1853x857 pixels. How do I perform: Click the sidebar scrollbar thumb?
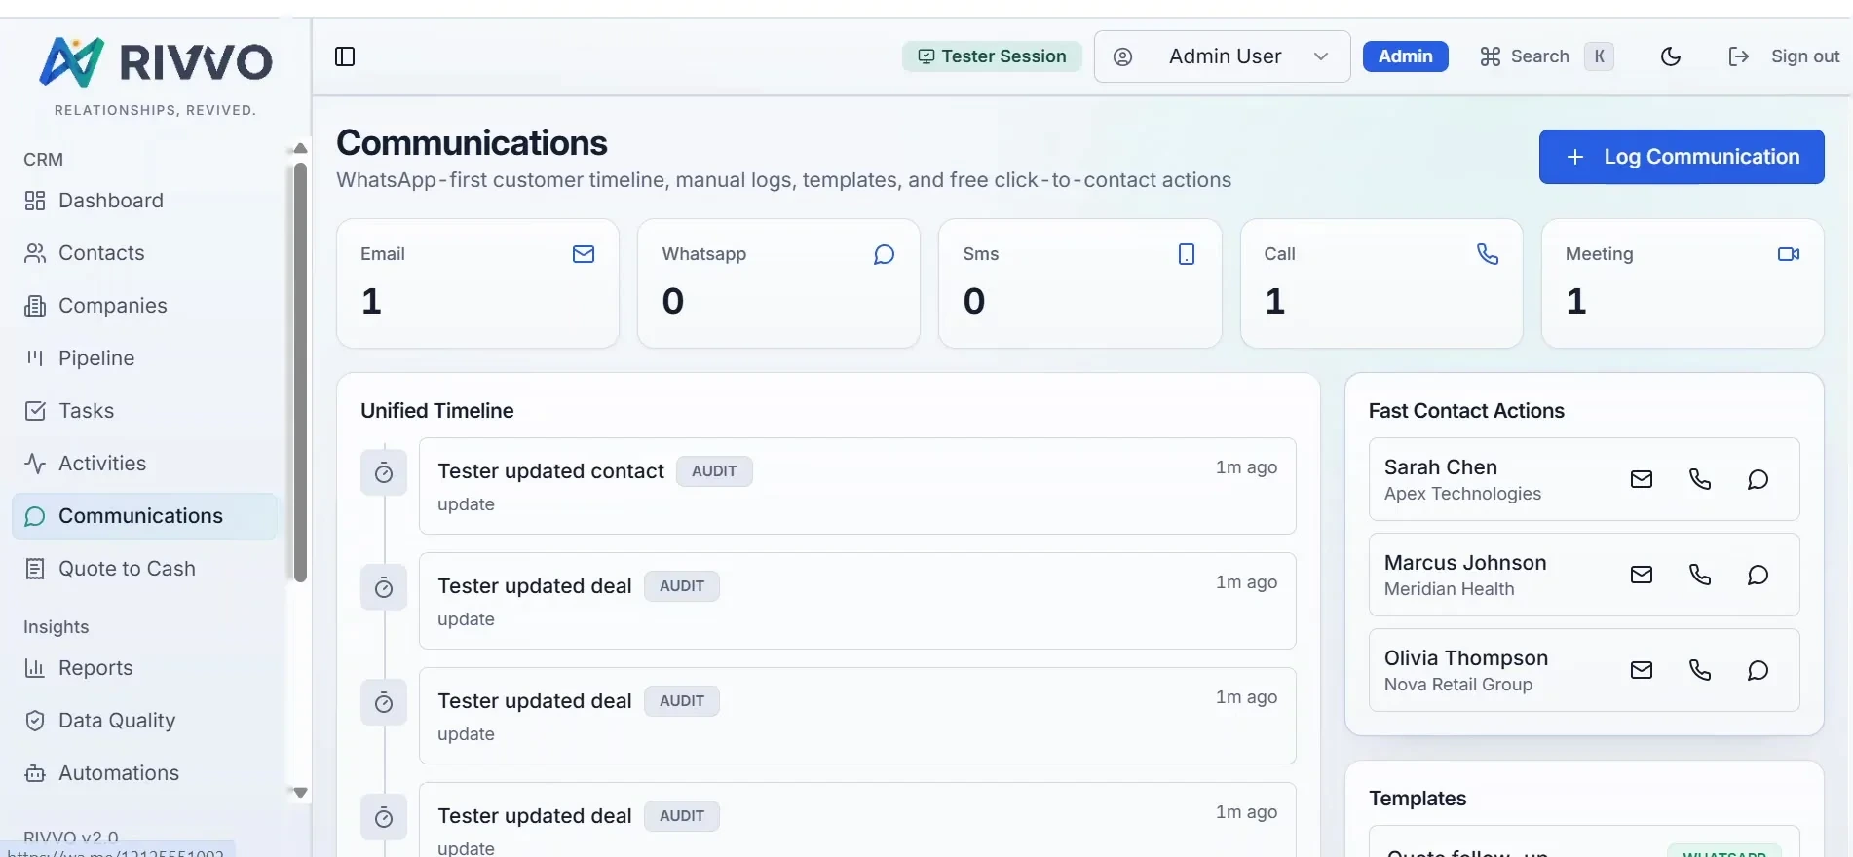(300, 372)
